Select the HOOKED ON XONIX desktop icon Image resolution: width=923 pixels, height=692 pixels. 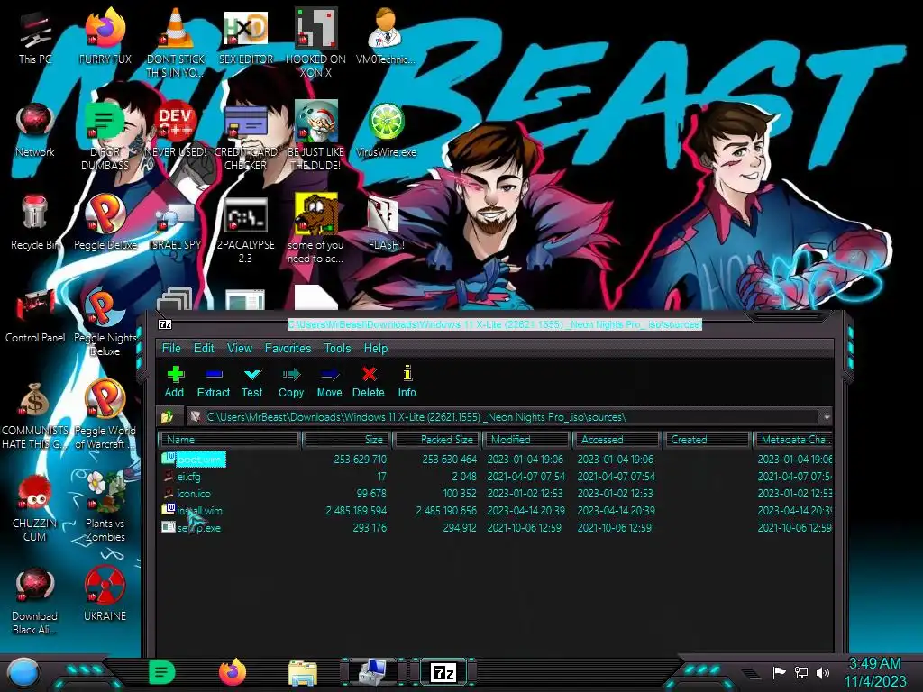click(315, 42)
